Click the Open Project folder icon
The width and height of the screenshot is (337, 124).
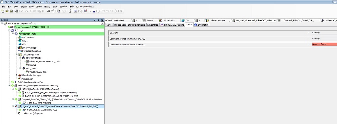(x=7, y=11)
